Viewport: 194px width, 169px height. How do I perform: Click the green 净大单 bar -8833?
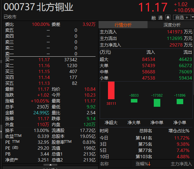[134, 101]
